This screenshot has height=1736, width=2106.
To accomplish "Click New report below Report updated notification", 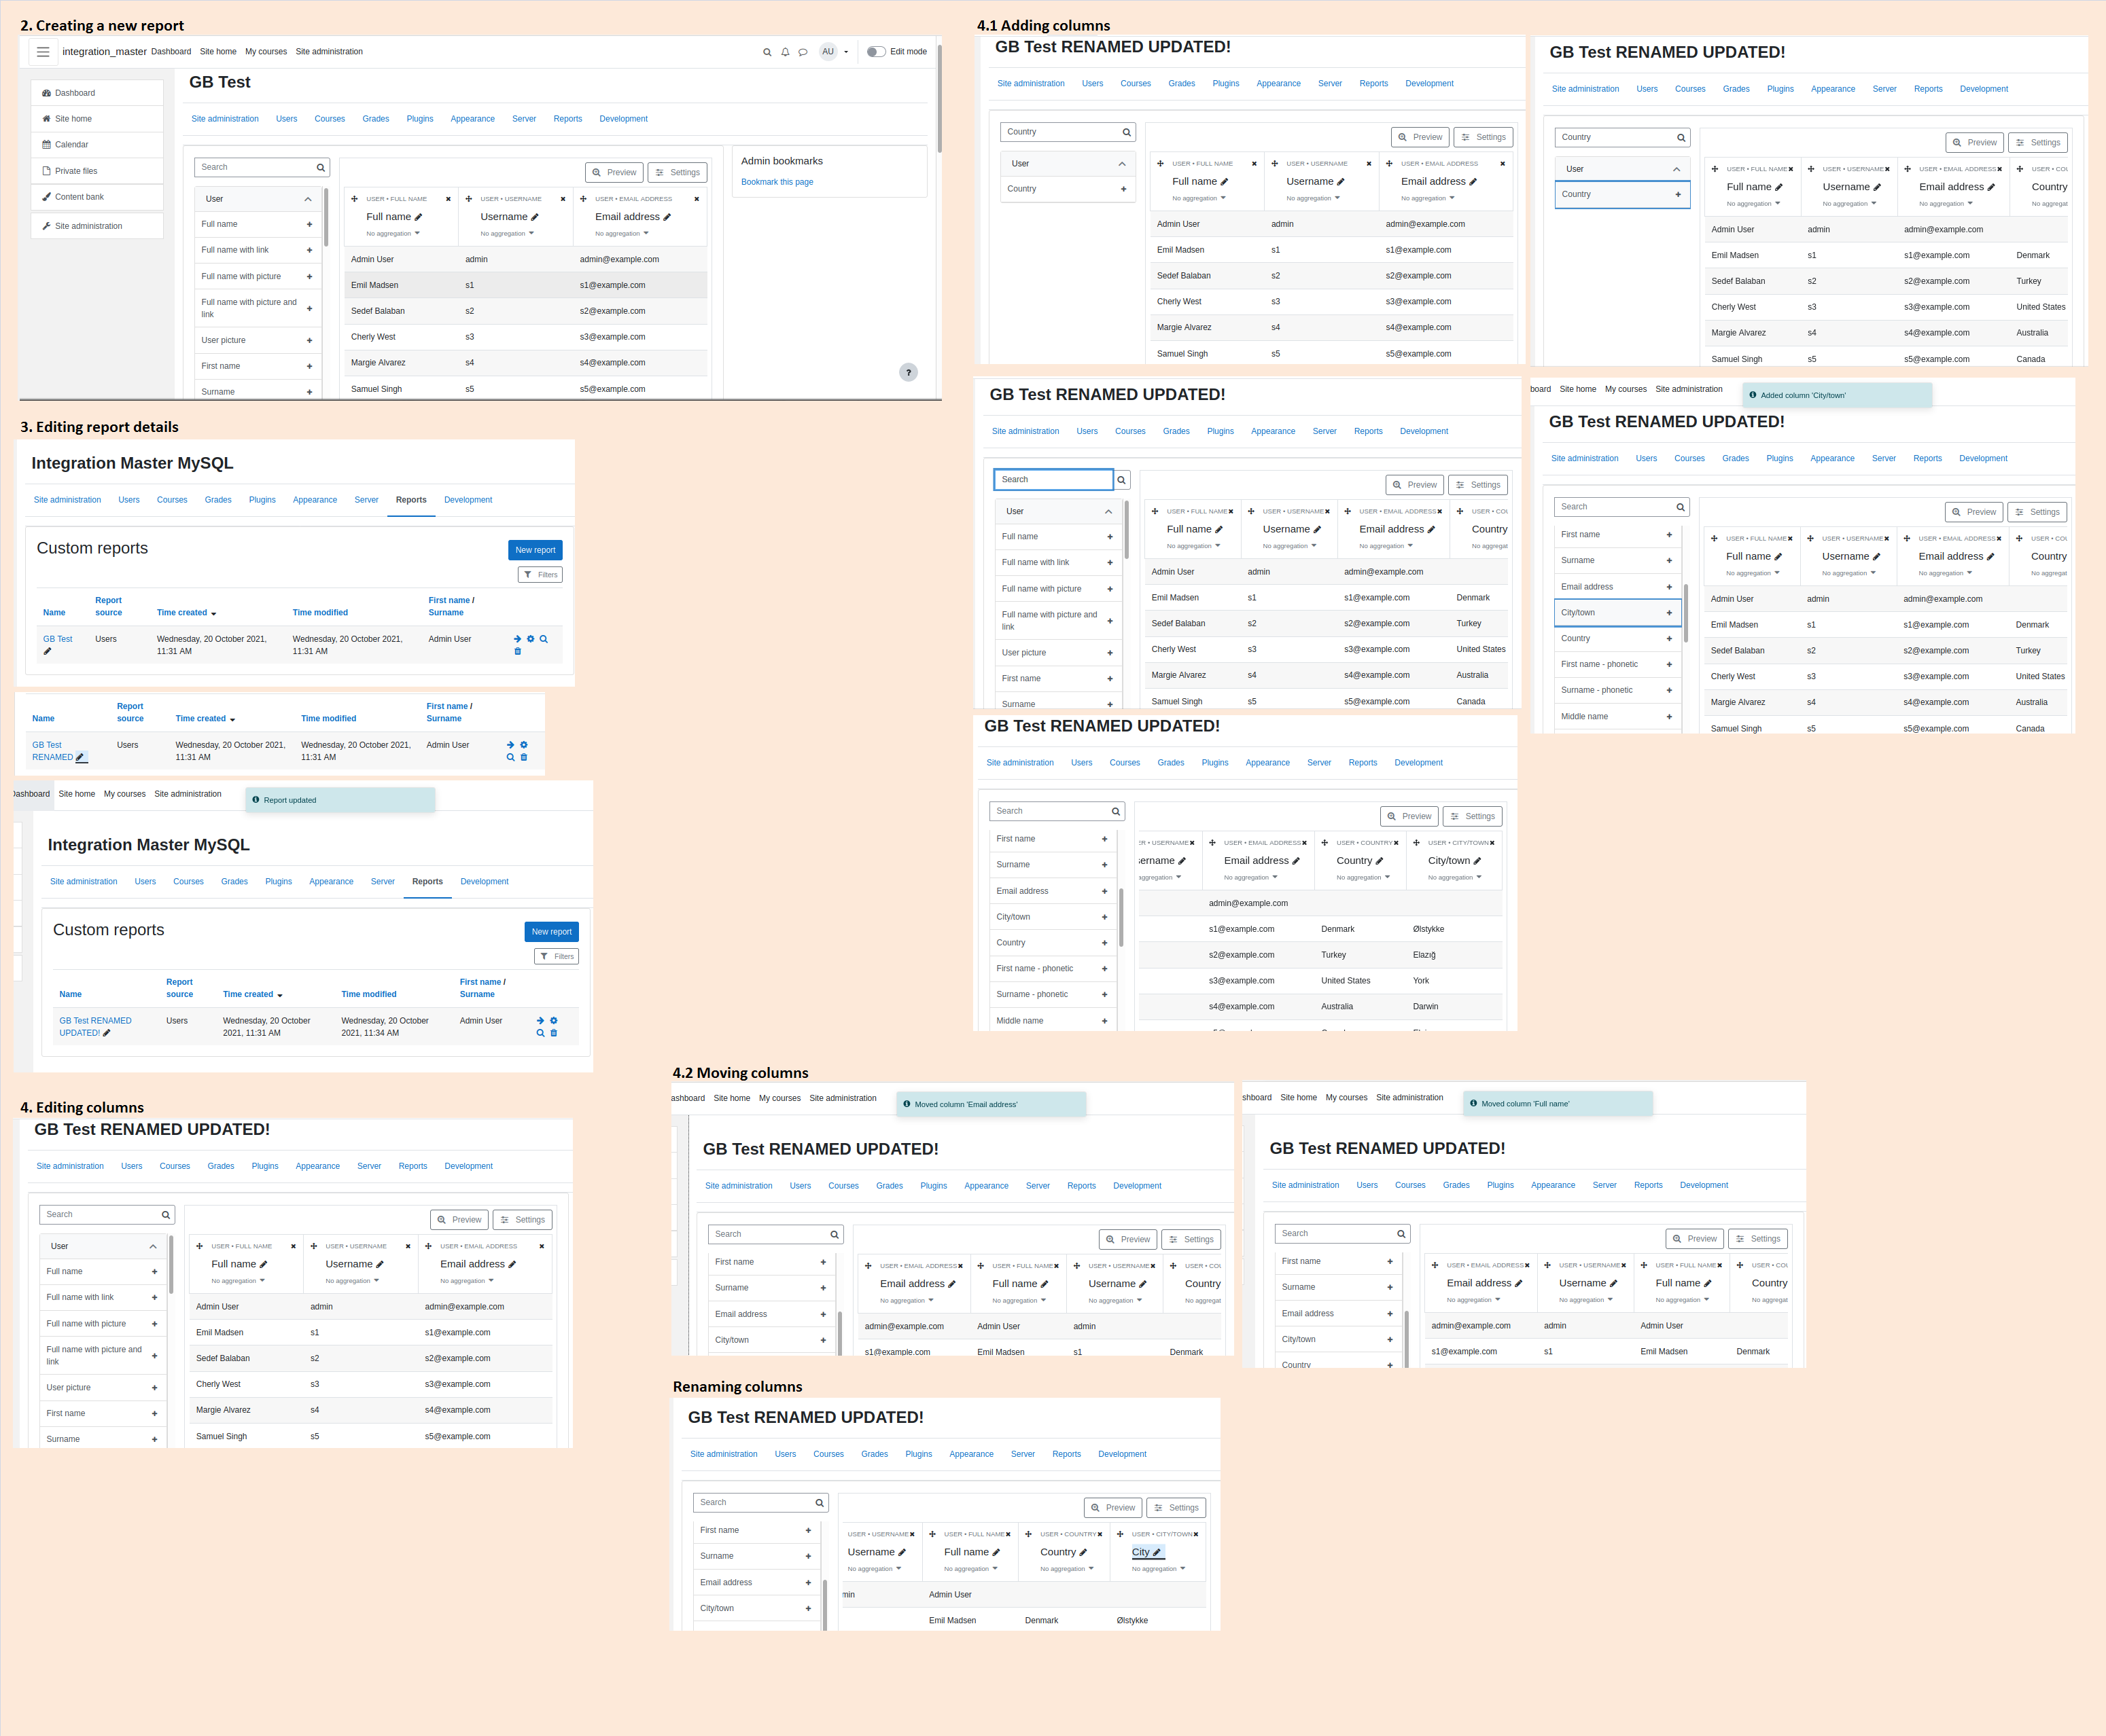I will tap(551, 932).
